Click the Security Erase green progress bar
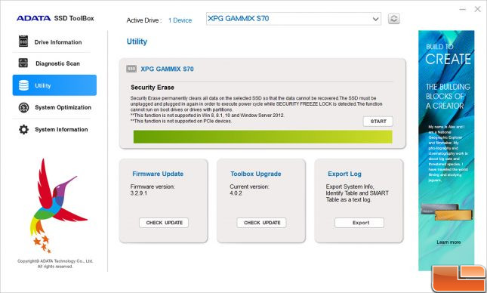This screenshot has height=293, width=487. point(263,137)
